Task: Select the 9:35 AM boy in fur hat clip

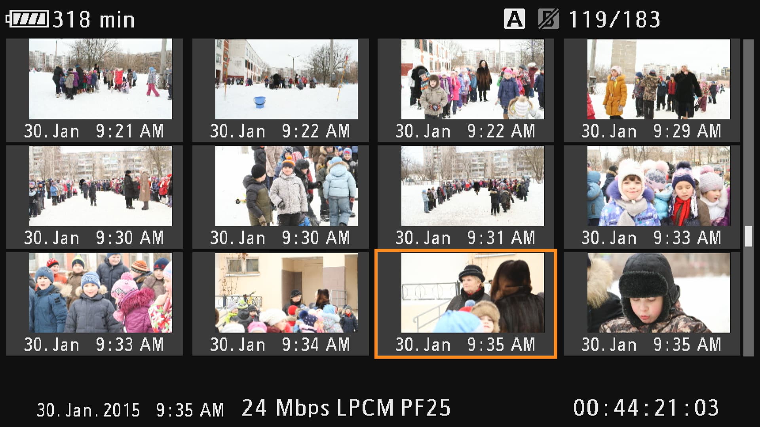Action: pyautogui.click(x=652, y=304)
